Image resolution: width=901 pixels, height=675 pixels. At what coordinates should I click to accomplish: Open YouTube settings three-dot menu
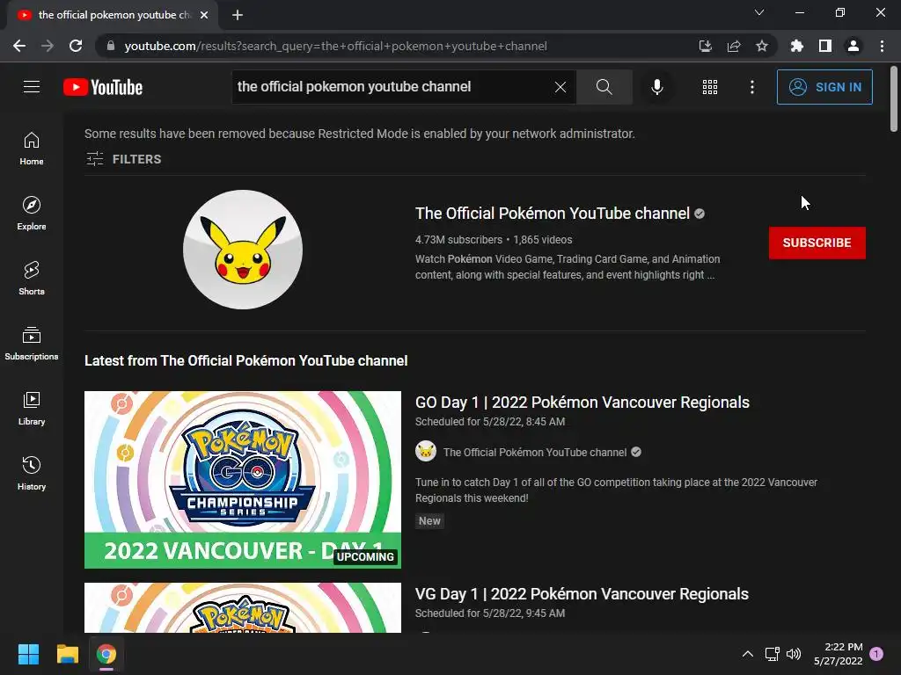752,87
